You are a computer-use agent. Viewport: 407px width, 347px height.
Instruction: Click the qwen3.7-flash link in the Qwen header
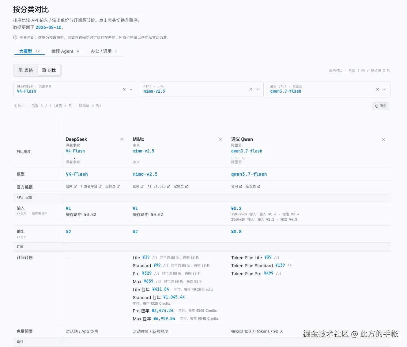point(247,151)
